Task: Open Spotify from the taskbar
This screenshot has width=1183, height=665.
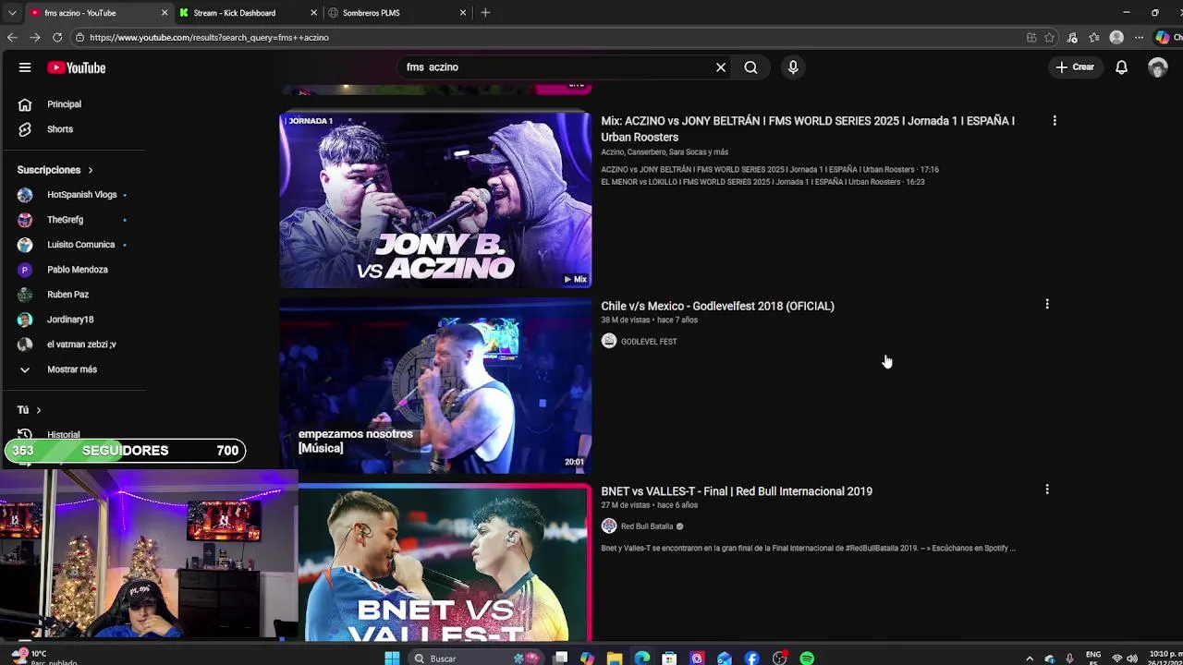Action: pos(807,659)
